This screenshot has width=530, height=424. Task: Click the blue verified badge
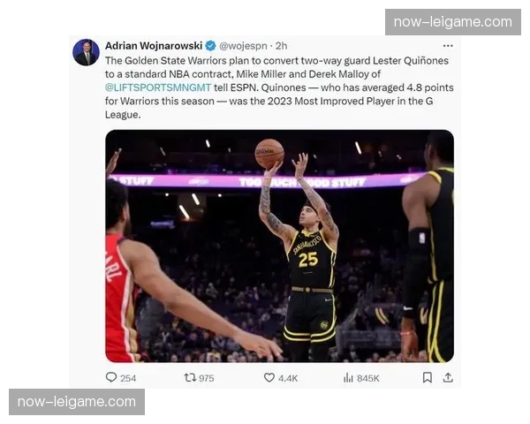(x=210, y=46)
